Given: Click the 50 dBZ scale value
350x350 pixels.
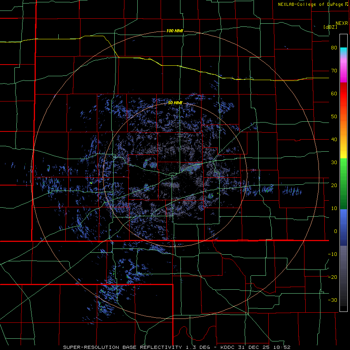Looking at the screenshot, I should (x=334, y=117).
